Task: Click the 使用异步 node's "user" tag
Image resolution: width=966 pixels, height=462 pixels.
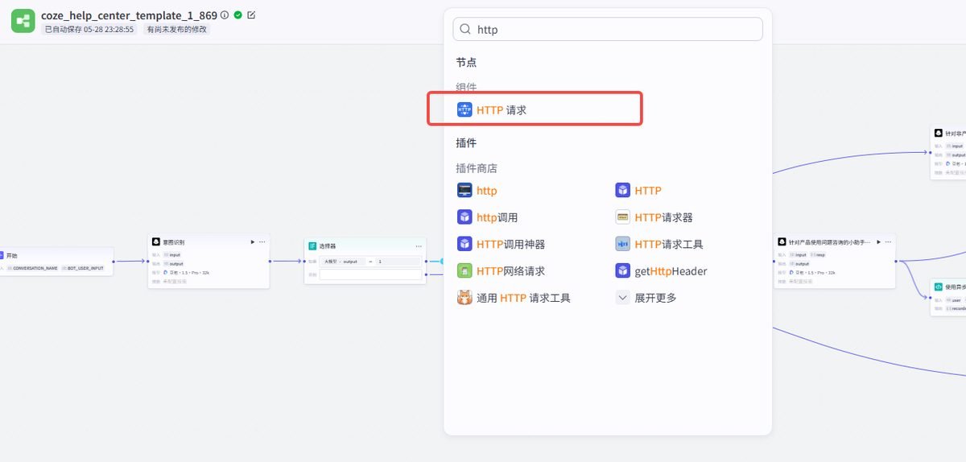Action: [954, 300]
